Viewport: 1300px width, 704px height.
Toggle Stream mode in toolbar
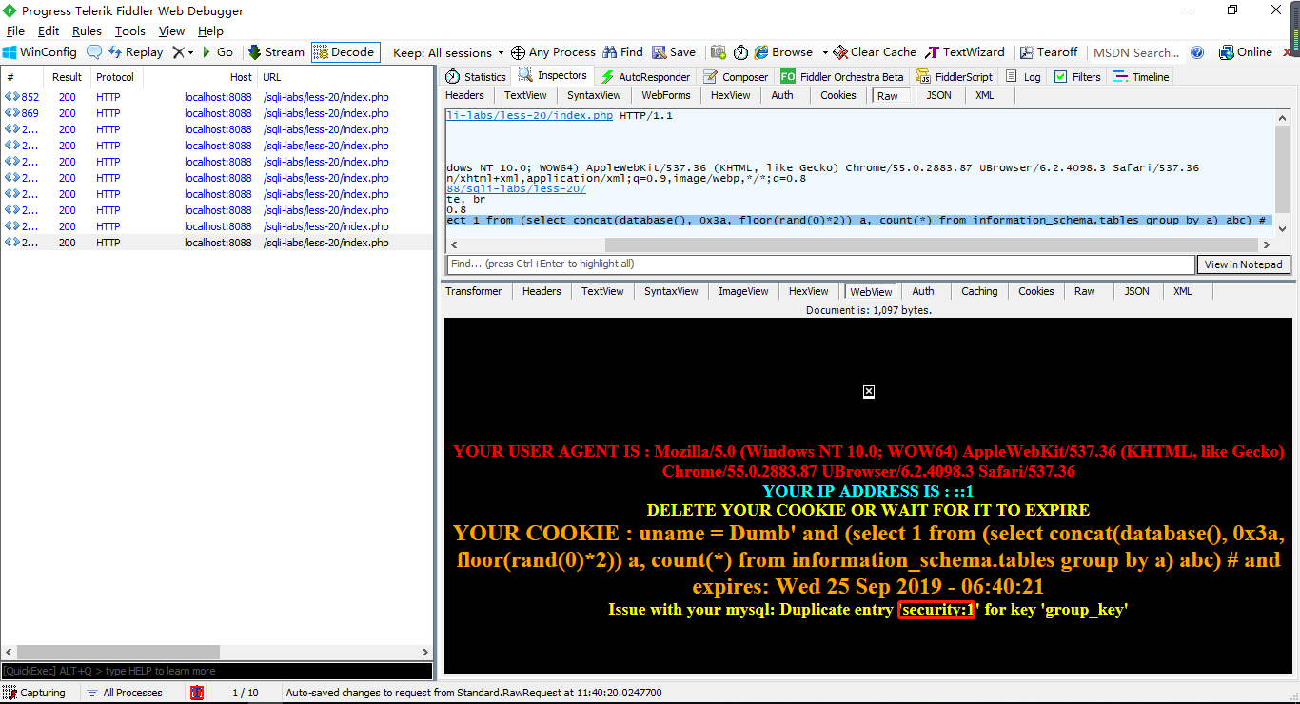pos(276,52)
